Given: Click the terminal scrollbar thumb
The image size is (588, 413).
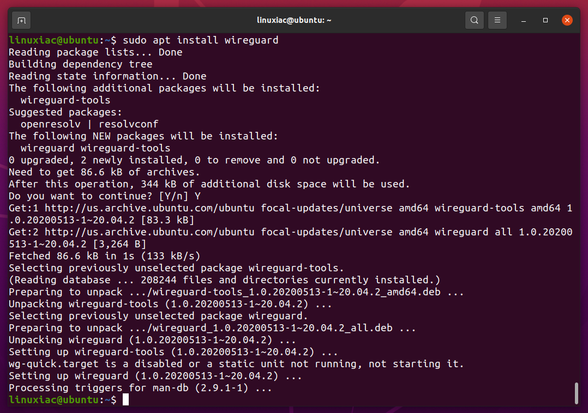Looking at the screenshot, I should pyautogui.click(x=577, y=393).
